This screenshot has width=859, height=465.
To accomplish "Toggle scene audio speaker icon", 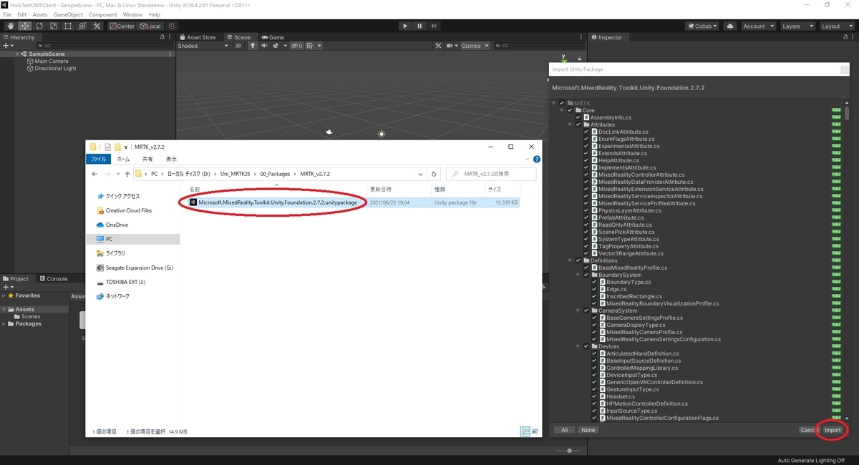I will pyautogui.click(x=265, y=46).
